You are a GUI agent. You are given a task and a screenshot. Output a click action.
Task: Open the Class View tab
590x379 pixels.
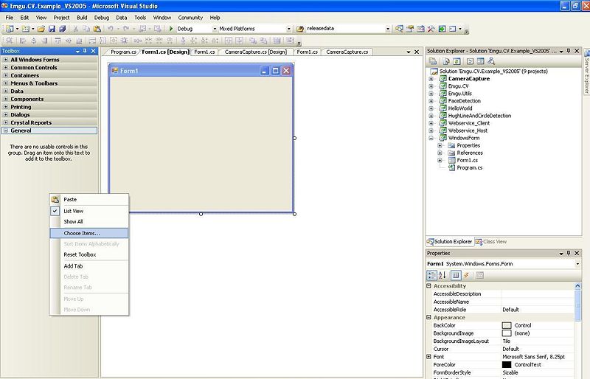tap(491, 242)
